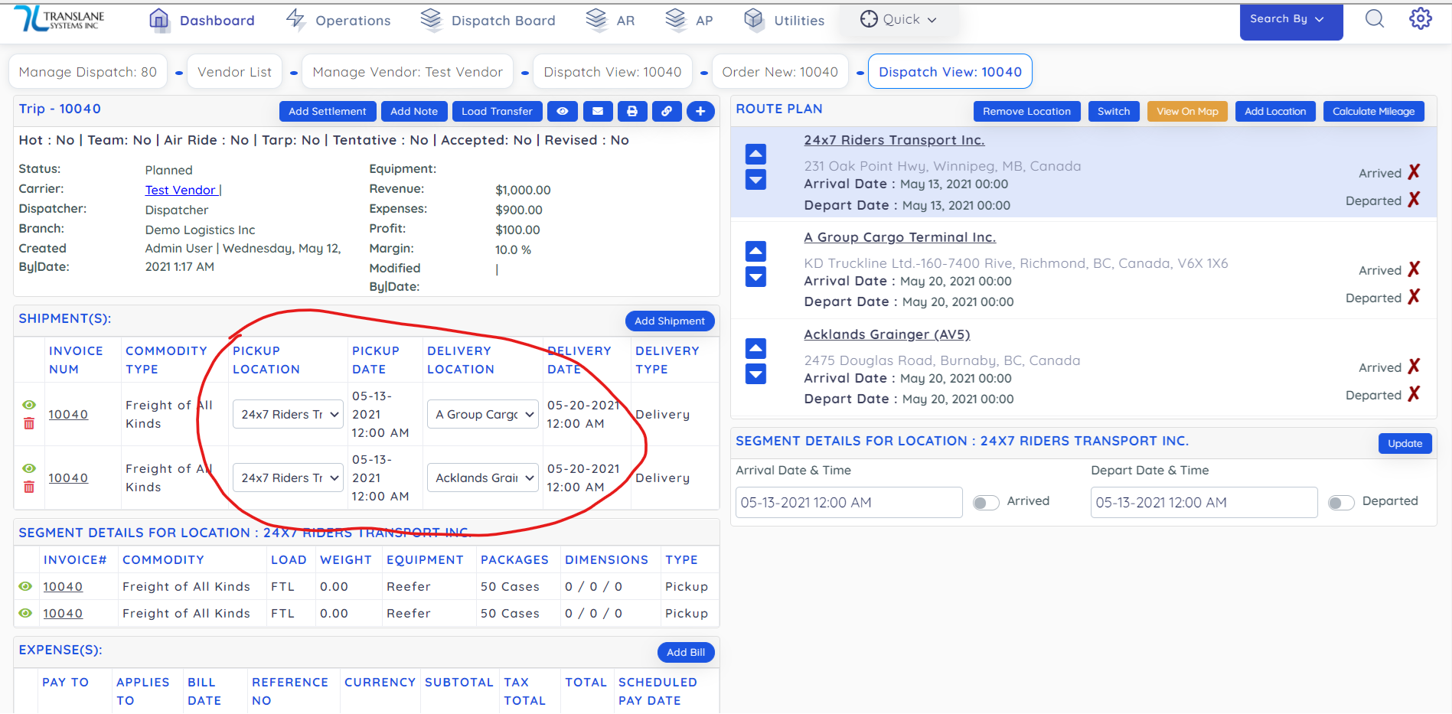Click the magnifier search icon in header
1452x714 pixels.
(x=1375, y=19)
